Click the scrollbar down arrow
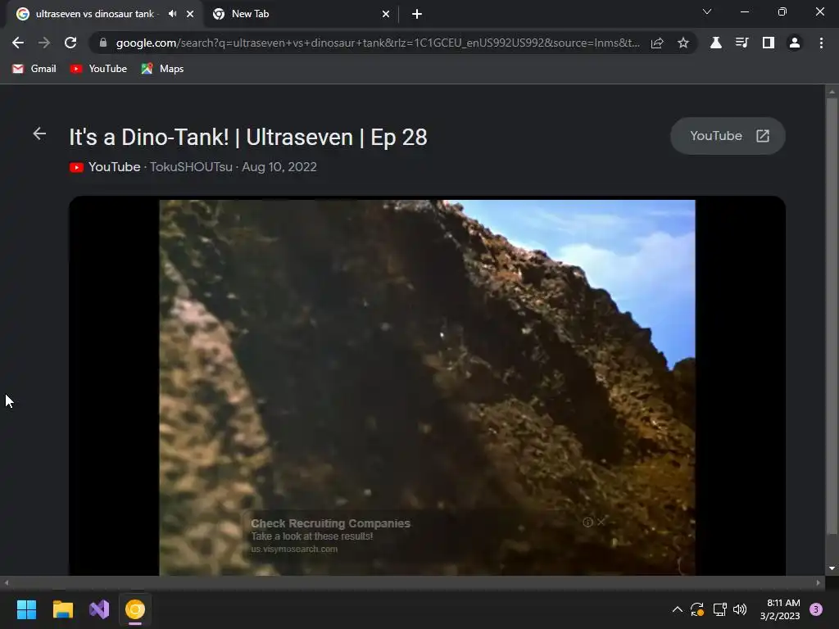Viewport: 839px width, 629px height. tap(832, 568)
